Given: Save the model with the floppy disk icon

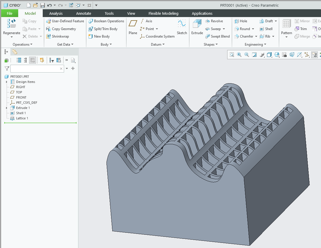Looking at the screenshot, I should point(42,5).
